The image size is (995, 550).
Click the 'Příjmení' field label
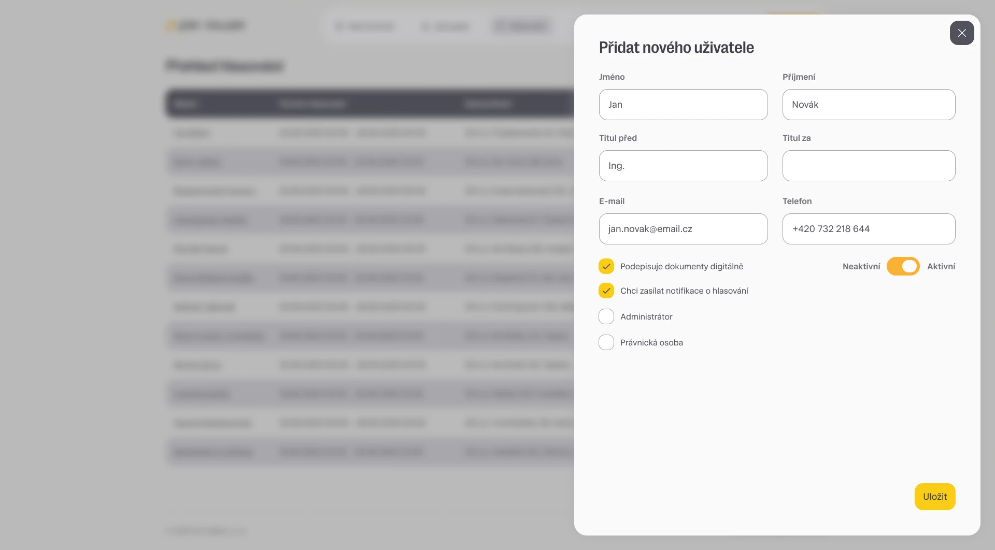pyautogui.click(x=799, y=77)
